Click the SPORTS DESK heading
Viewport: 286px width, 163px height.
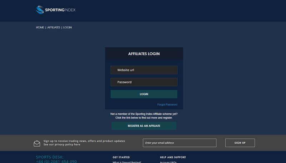(x=50, y=157)
